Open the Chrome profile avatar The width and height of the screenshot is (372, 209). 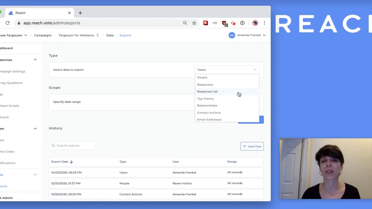(x=255, y=23)
